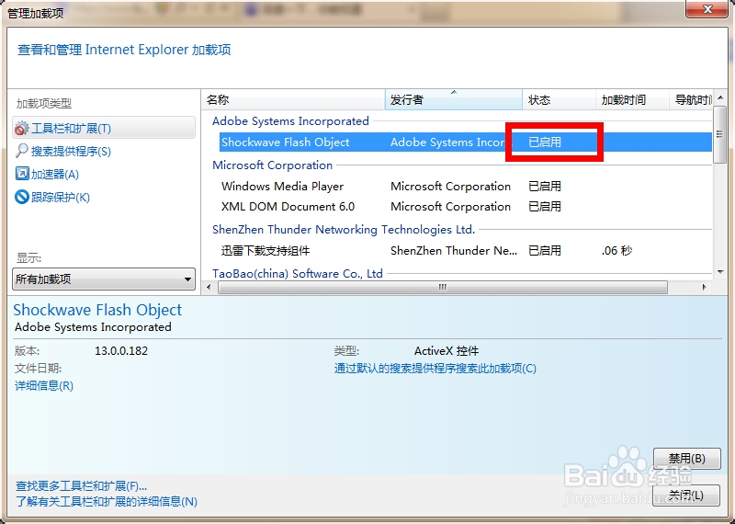Click the 关闭(L) button
735x524 pixels.
(x=686, y=496)
